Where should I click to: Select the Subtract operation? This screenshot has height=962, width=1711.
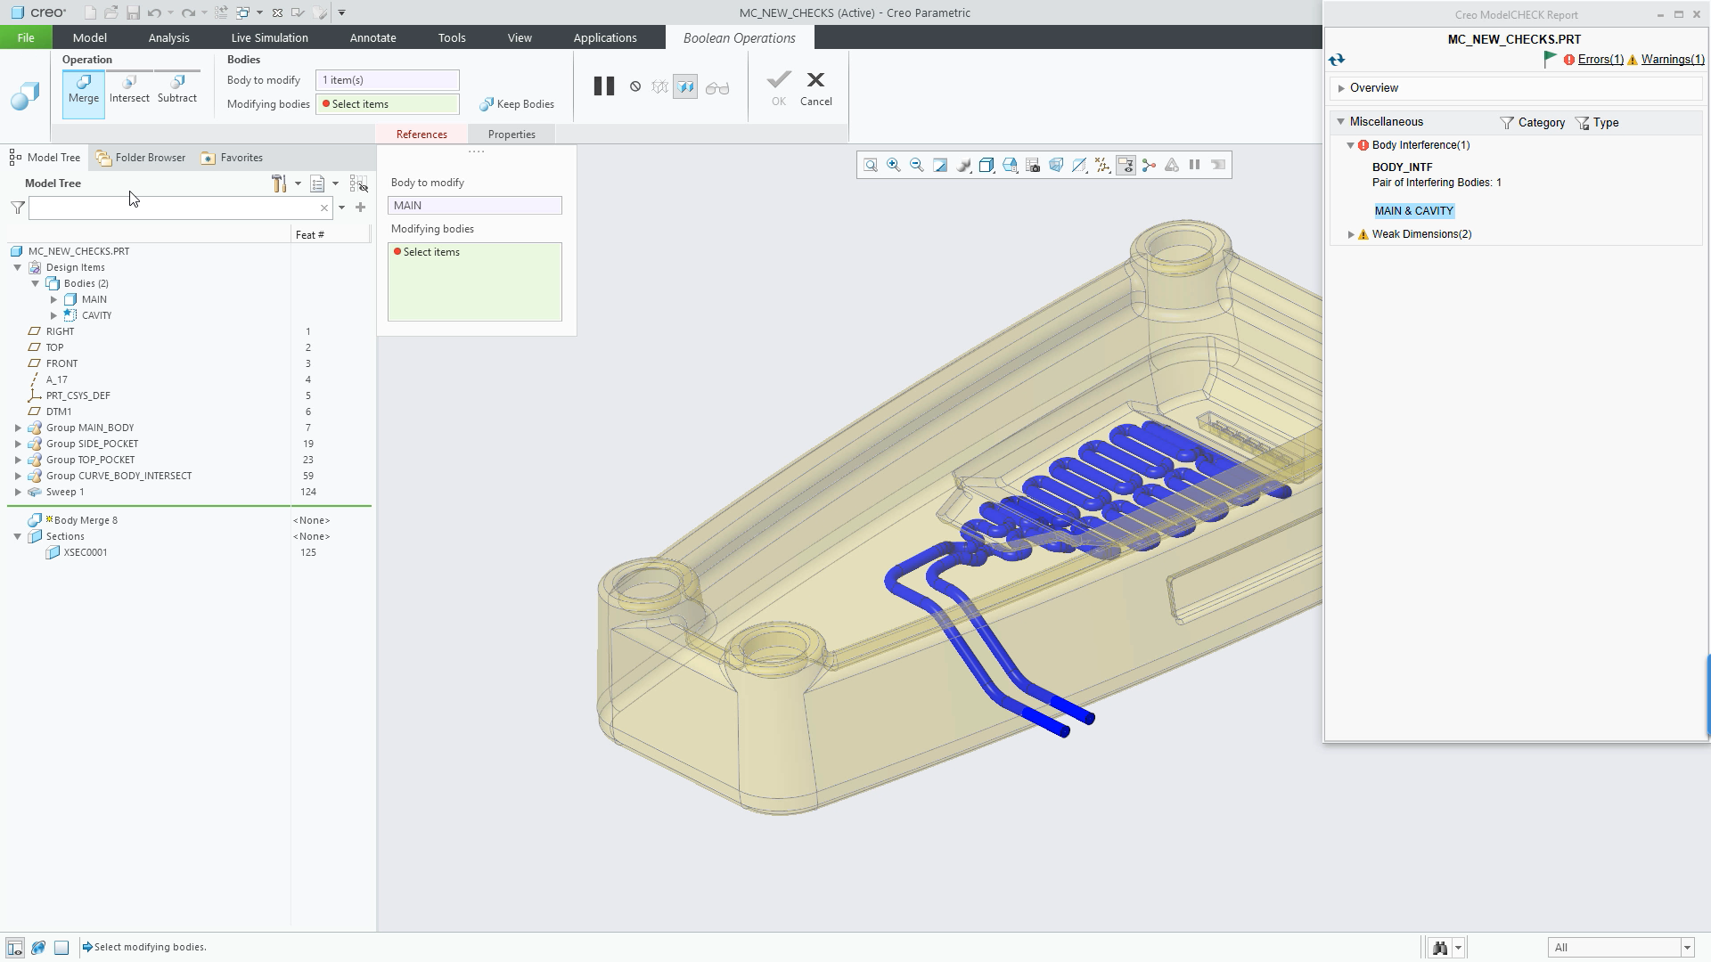coord(176,90)
